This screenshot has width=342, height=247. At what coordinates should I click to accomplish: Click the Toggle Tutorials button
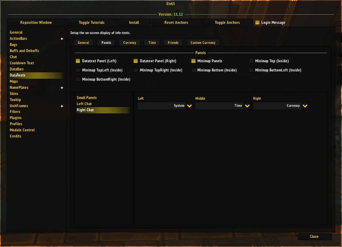(x=91, y=22)
